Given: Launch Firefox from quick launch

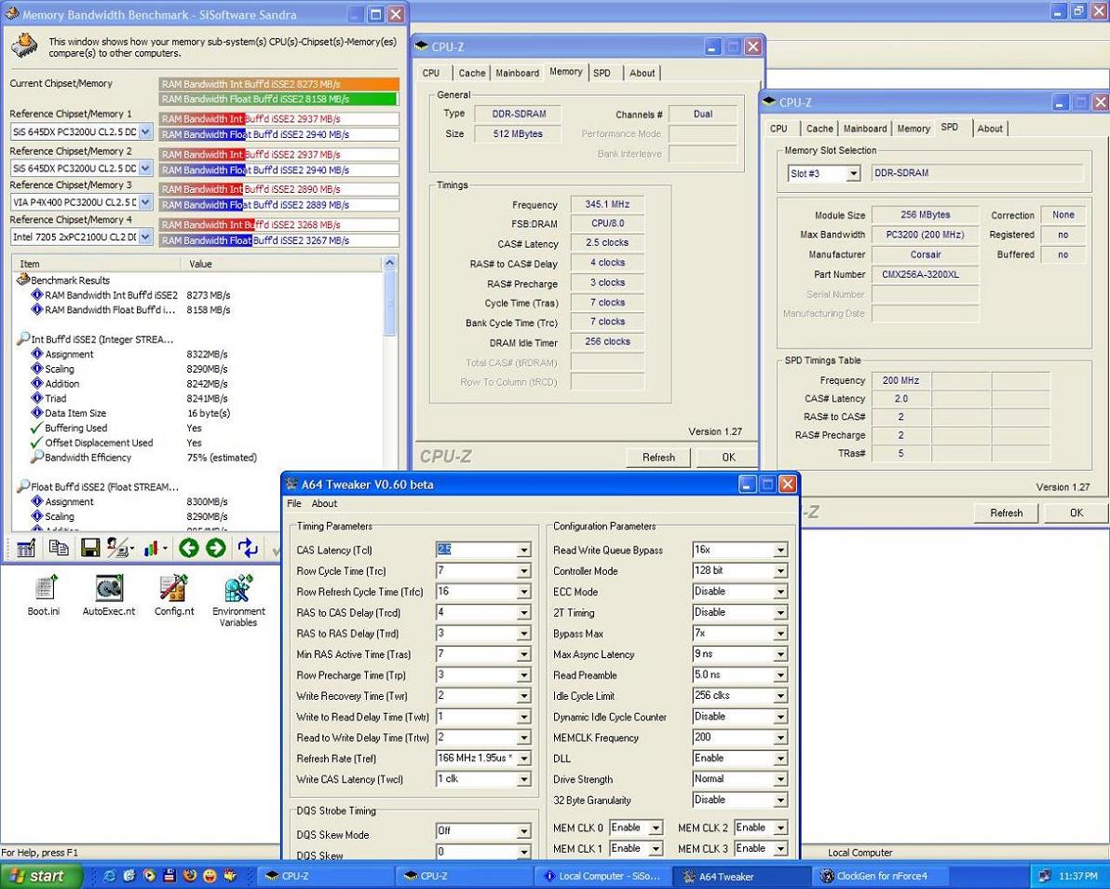Looking at the screenshot, I should 190,876.
